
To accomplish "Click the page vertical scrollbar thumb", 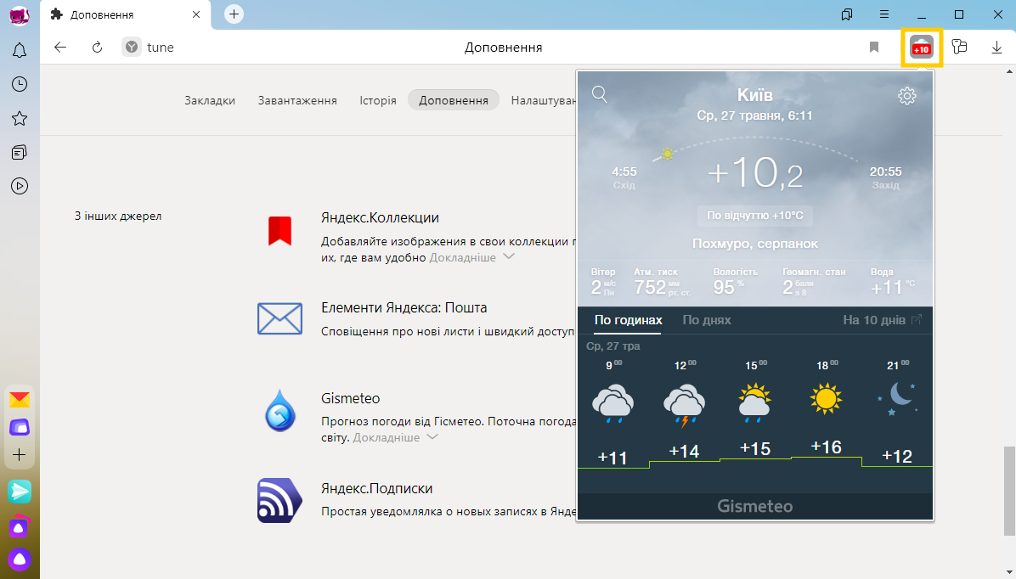I will pyautogui.click(x=1009, y=490).
